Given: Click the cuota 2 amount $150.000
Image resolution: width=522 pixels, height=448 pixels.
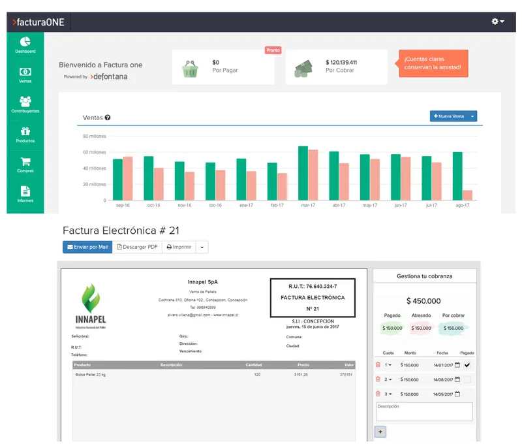Looking at the screenshot, I should 409,379.
